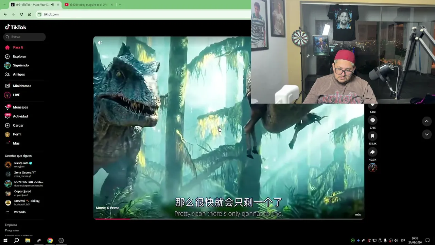Open File Explorer from the taskbar
435x245 pixels.
click(x=28, y=241)
